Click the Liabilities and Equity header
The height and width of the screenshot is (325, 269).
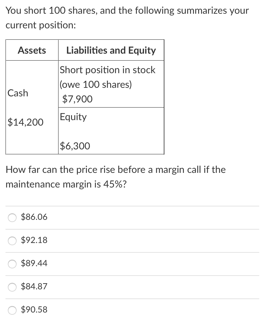pyautogui.click(x=111, y=50)
